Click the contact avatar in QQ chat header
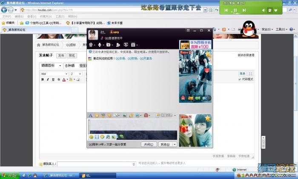The width and height of the screenshot is (298, 179). 93,35
